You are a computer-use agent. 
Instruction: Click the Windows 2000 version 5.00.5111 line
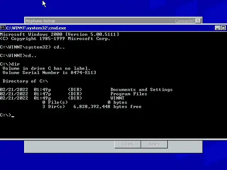tap(59, 34)
